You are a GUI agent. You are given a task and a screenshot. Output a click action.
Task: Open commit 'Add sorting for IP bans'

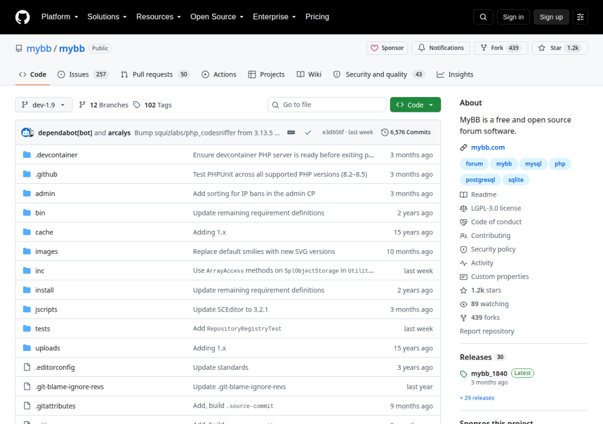pos(254,194)
